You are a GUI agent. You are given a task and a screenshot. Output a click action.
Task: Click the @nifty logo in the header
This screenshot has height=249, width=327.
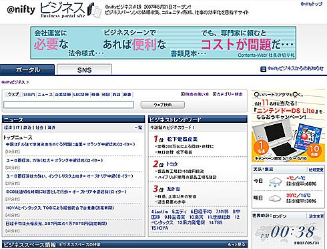21,9
